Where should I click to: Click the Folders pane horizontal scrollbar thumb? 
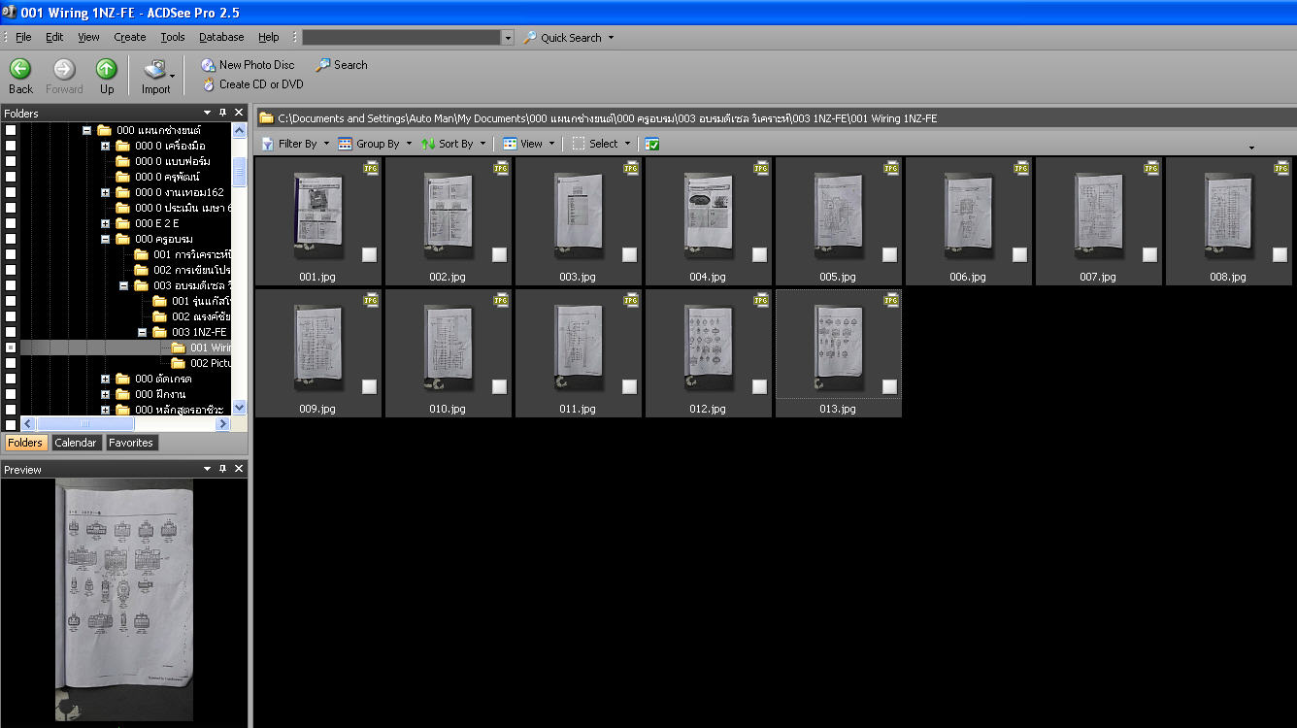click(x=85, y=424)
